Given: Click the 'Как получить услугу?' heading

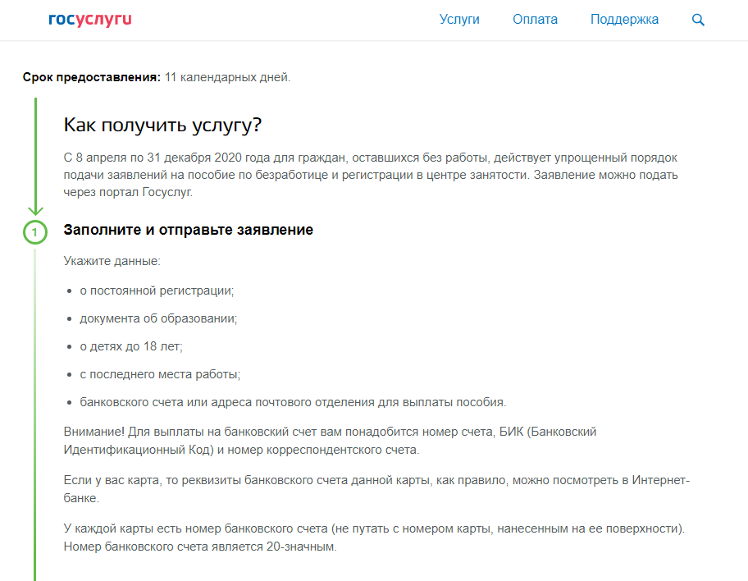Looking at the screenshot, I should [163, 125].
